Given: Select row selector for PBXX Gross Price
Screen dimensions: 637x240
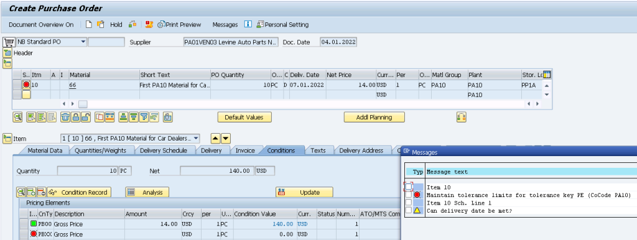Looking at the screenshot, I should coord(24,234).
